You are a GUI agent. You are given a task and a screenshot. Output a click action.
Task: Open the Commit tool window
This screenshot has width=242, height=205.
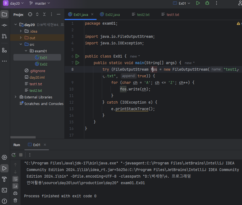coord(4,25)
